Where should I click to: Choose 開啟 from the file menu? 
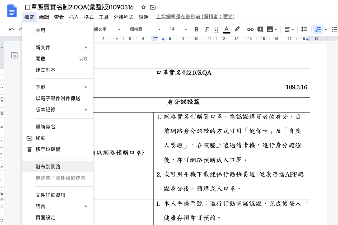(58, 59)
